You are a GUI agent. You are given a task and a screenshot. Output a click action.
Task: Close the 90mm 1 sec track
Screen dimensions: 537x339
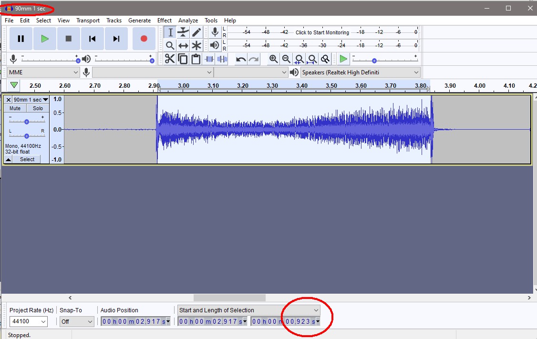click(x=9, y=100)
